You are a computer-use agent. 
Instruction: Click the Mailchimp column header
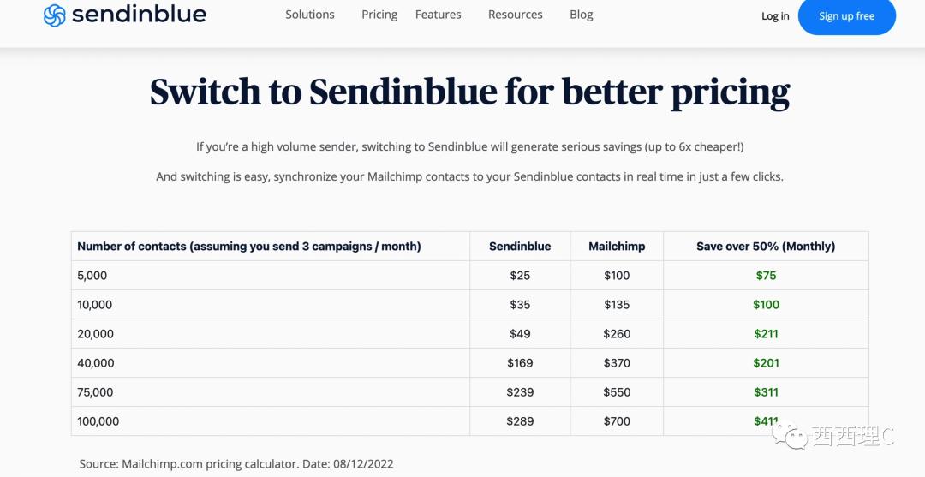pos(617,247)
